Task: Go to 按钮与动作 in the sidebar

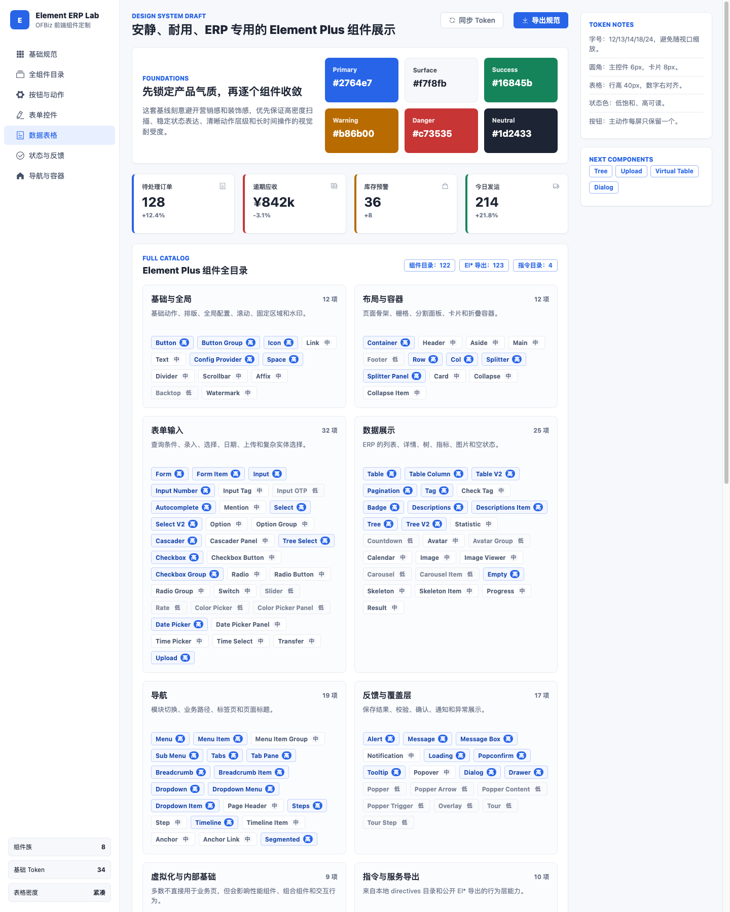Action: point(59,95)
